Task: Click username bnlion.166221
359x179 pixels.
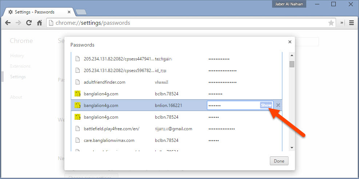Action: coord(168,106)
